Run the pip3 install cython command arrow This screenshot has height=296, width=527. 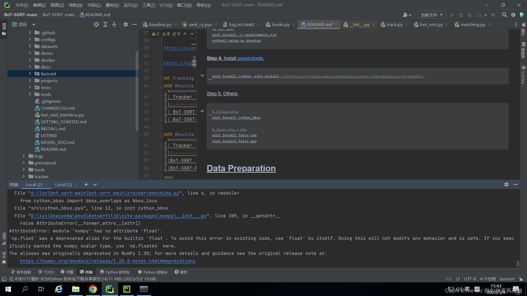coord(202,76)
